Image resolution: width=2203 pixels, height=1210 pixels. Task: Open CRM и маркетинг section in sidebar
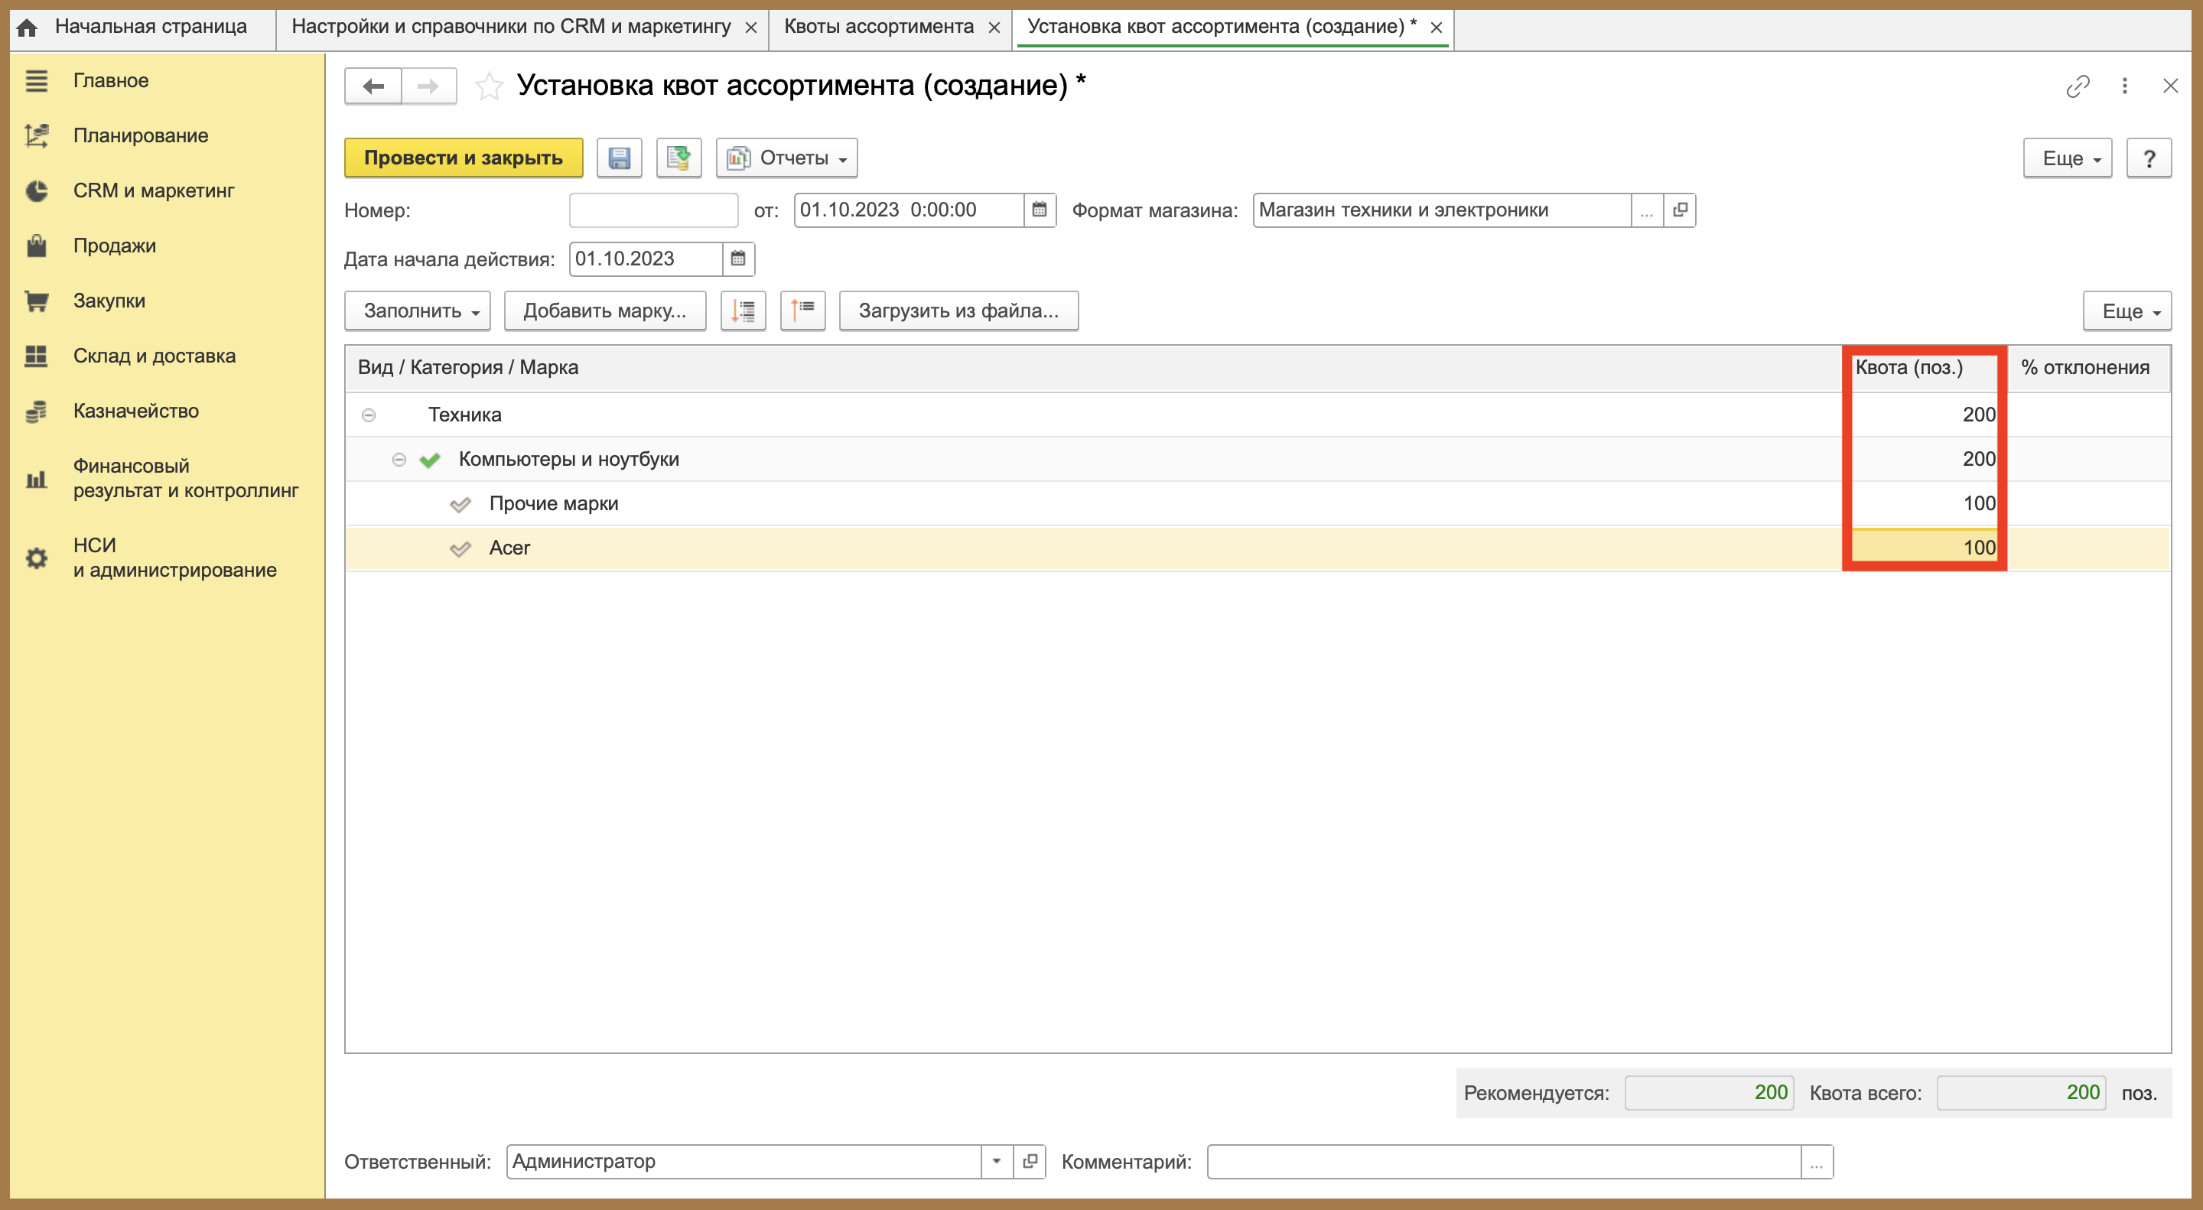pyautogui.click(x=153, y=190)
